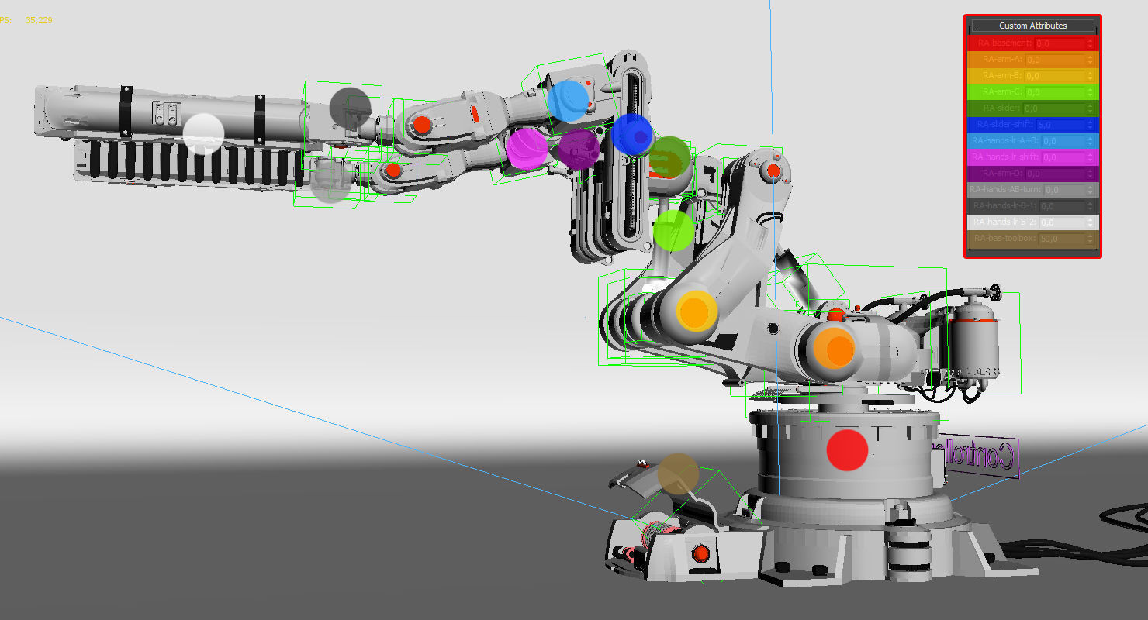The height and width of the screenshot is (620, 1148).
Task: Click the RA-arm-D value field
Action: (1055, 174)
